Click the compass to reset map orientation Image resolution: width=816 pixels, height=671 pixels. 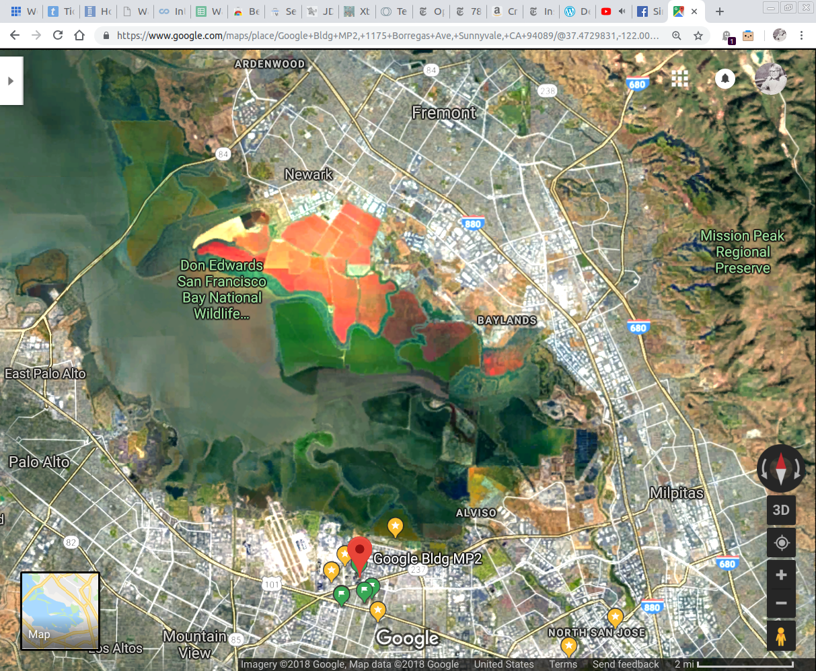780,468
